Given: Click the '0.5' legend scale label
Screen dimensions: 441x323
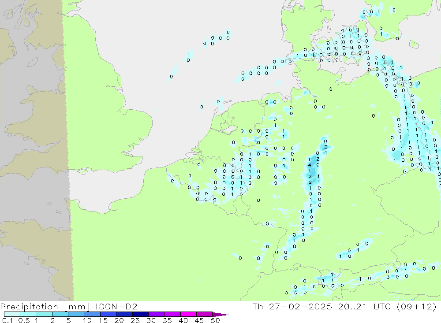Looking at the screenshot, I should 24,320.
